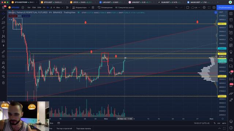The width and height of the screenshot is (234, 131).
Task: Toggle the % percent scale
Action: pyautogui.click(x=215, y=123)
